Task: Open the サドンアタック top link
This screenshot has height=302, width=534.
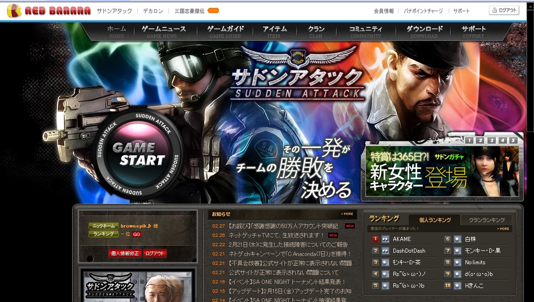Action: pyautogui.click(x=114, y=11)
